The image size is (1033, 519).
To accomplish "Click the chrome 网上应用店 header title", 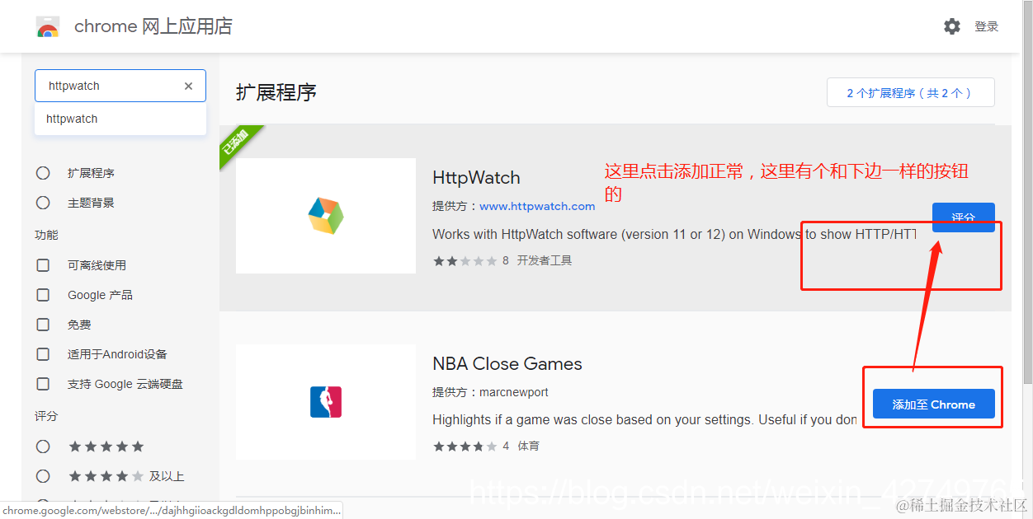I will [153, 26].
